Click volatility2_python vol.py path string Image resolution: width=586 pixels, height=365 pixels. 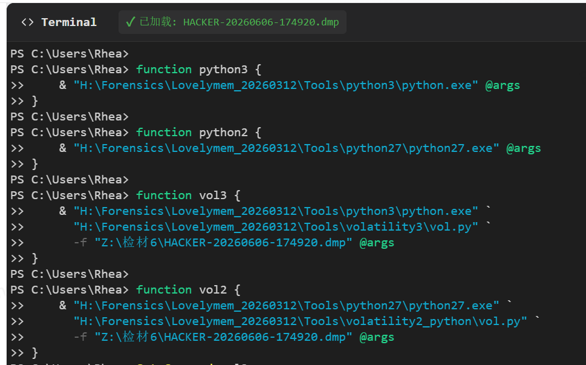point(301,321)
